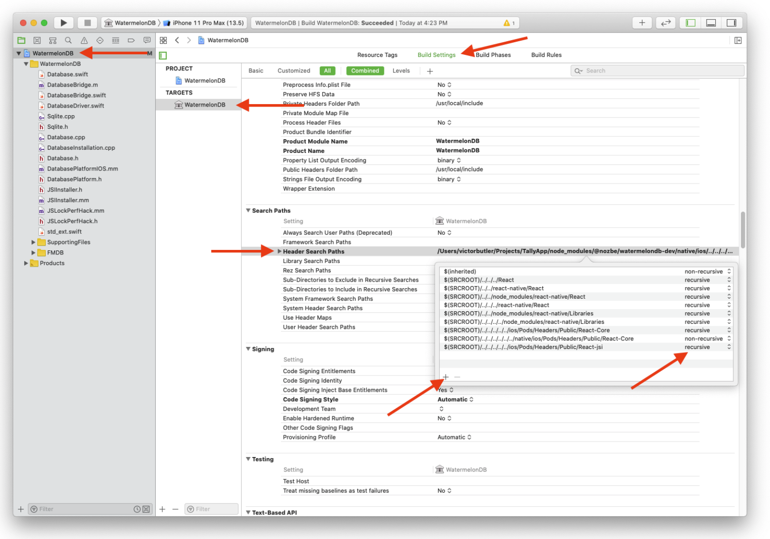This screenshot has width=770, height=539.
Task: Open the Find navigator magnifier icon
Action: click(x=68, y=40)
